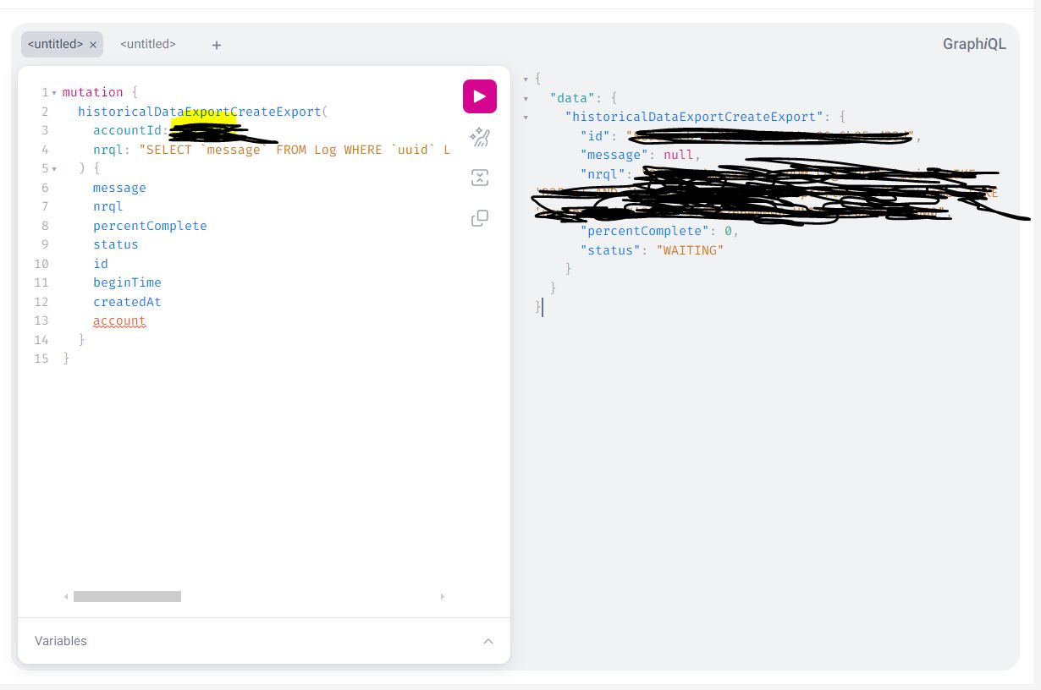Switch to the second untitled tab

coord(148,44)
